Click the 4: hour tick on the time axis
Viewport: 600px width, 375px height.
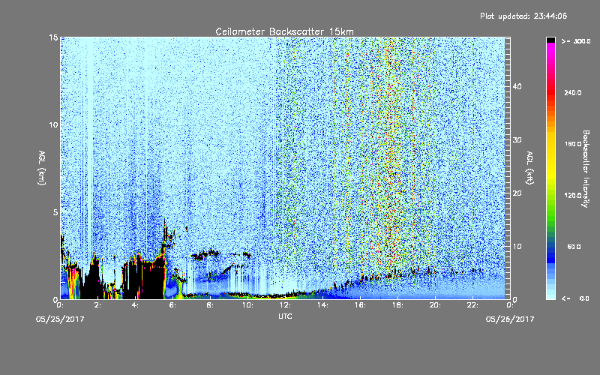pos(135,305)
